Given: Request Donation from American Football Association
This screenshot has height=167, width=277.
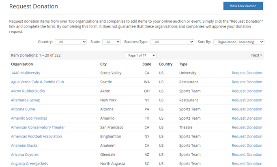Looking at the screenshot, I should (x=247, y=136).
